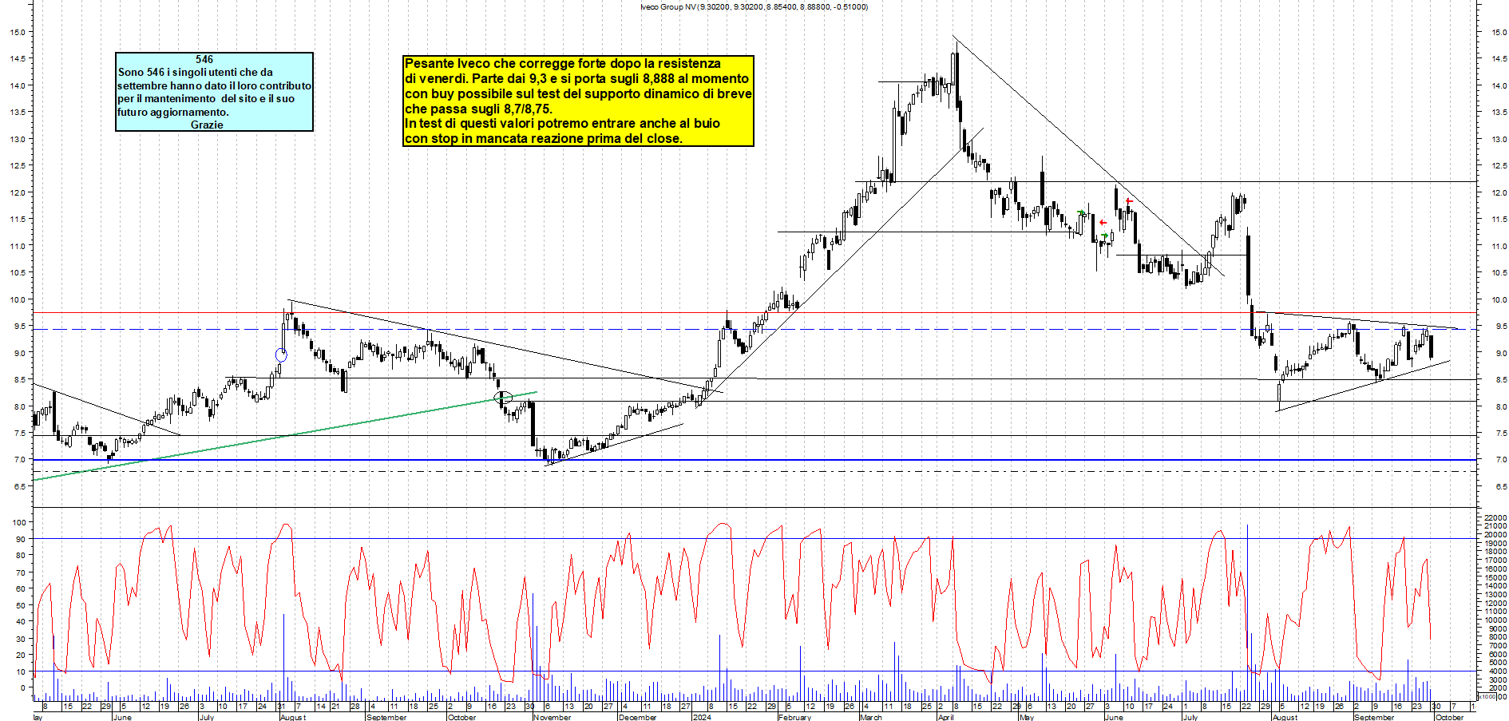Click line "In test di questi valori potremo entrare anche al buio"

click(562, 123)
